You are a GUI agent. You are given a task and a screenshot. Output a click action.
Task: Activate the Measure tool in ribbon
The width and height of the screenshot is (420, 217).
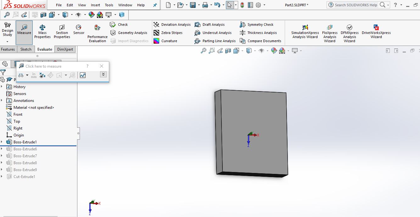click(24, 33)
